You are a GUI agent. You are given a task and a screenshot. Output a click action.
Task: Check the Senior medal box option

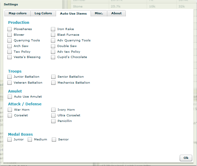[x=54, y=140]
